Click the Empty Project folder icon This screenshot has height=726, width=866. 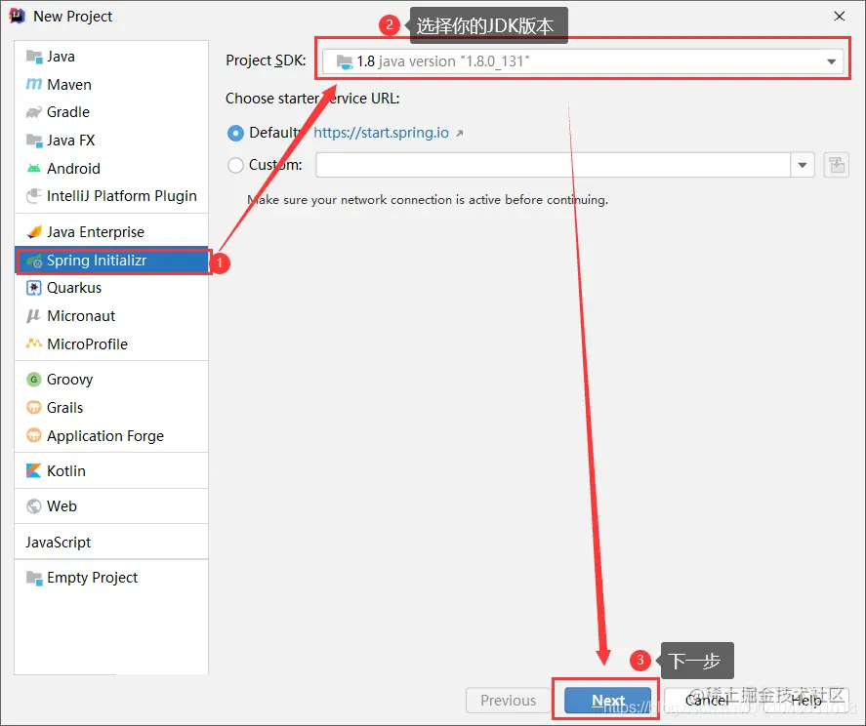(x=34, y=578)
